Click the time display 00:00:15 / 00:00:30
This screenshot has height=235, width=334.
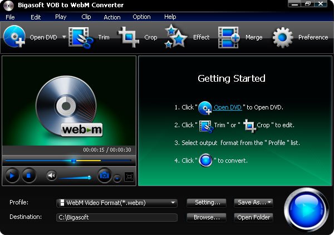coord(107,150)
